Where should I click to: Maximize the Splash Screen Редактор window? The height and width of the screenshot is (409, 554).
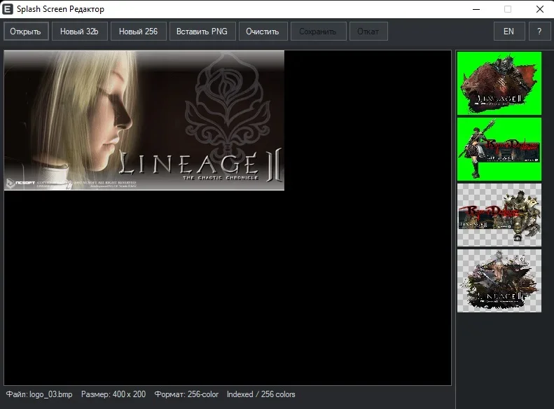(x=508, y=9)
